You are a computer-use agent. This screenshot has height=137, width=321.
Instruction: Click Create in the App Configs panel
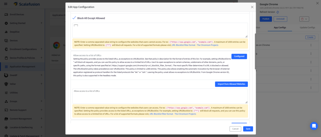tap(310, 37)
